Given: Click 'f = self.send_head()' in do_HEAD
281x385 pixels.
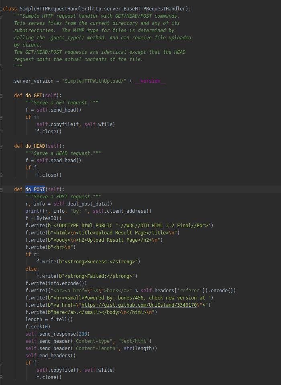Looking at the screenshot, I should (x=53, y=161).
